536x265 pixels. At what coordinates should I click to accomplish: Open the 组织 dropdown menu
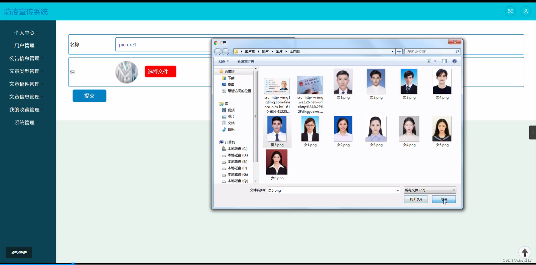coord(224,61)
